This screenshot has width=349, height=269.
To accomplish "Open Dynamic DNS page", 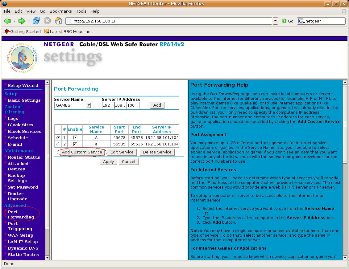I will [23, 248].
